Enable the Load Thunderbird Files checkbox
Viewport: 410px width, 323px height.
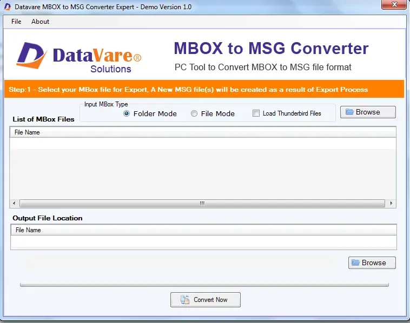pyautogui.click(x=256, y=113)
